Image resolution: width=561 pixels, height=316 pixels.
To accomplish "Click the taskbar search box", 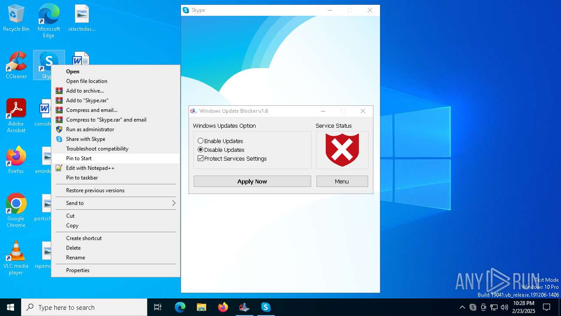I will tap(84, 307).
